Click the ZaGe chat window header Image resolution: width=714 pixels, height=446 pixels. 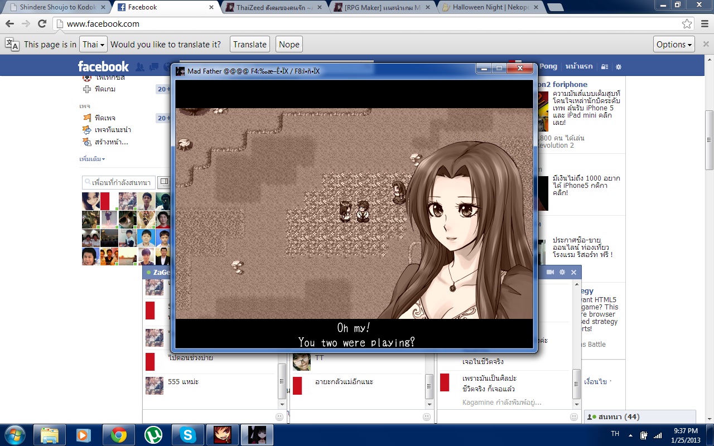coord(158,272)
